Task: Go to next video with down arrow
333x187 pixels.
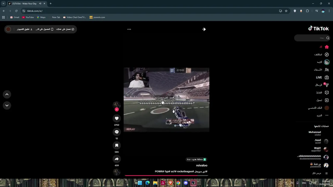Action: (x=7, y=105)
